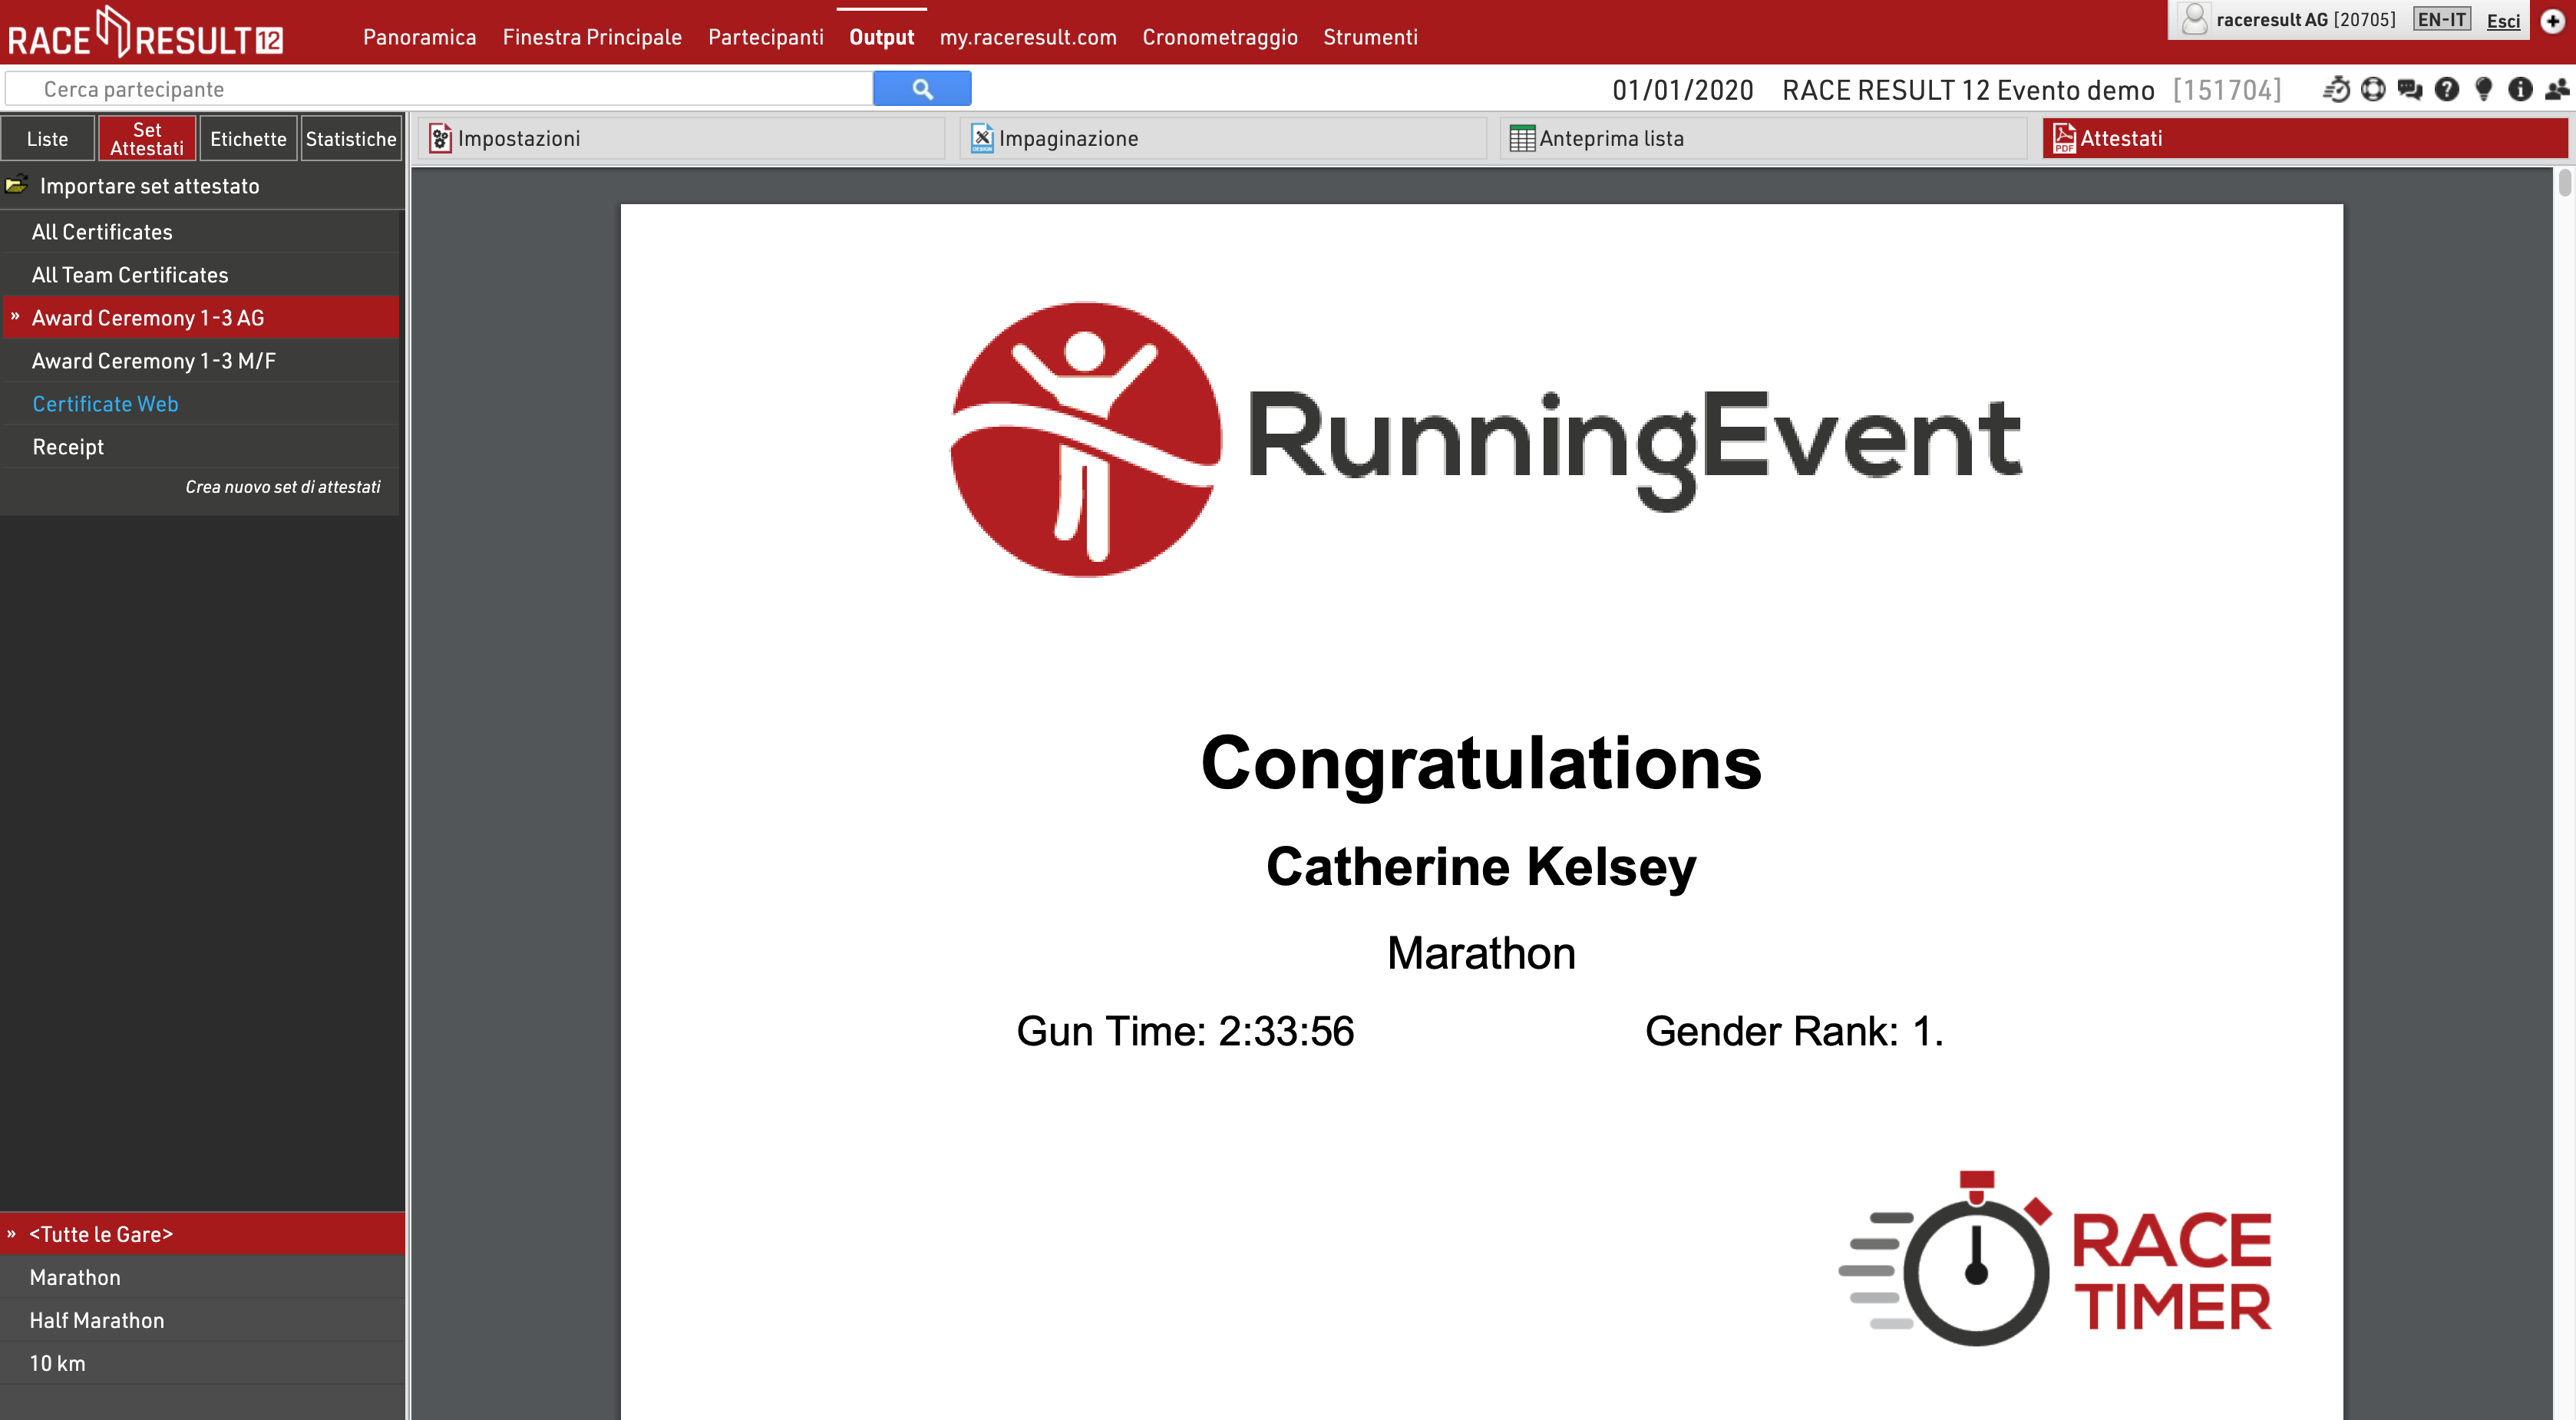The width and height of the screenshot is (2576, 1420).
Task: Select the Output menu
Action: point(881,37)
